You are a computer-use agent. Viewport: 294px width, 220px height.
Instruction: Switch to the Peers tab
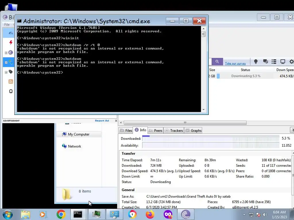[x=155, y=130]
